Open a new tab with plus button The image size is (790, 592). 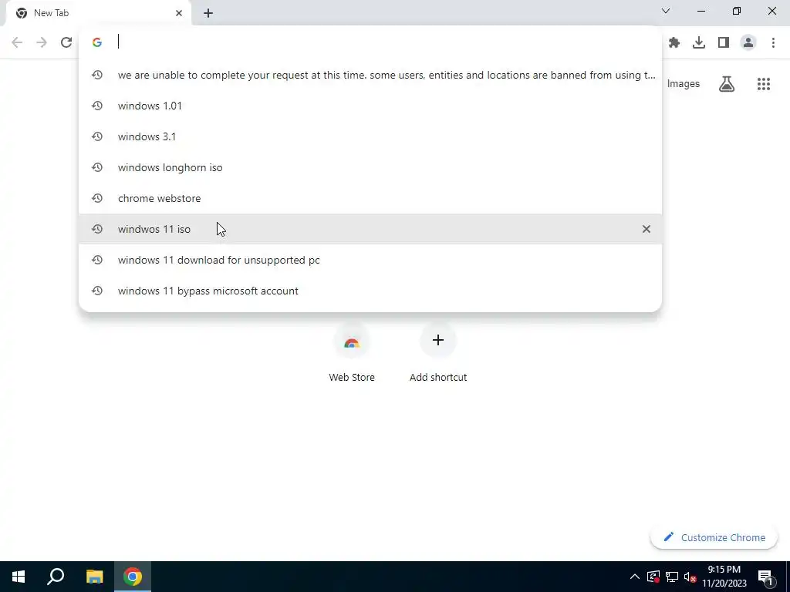208,13
